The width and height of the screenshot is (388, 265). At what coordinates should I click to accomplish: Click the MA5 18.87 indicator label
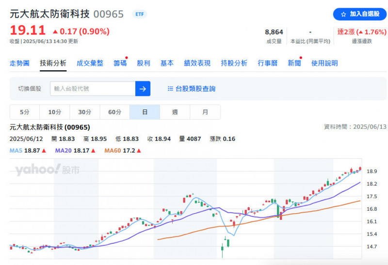[x=28, y=151]
